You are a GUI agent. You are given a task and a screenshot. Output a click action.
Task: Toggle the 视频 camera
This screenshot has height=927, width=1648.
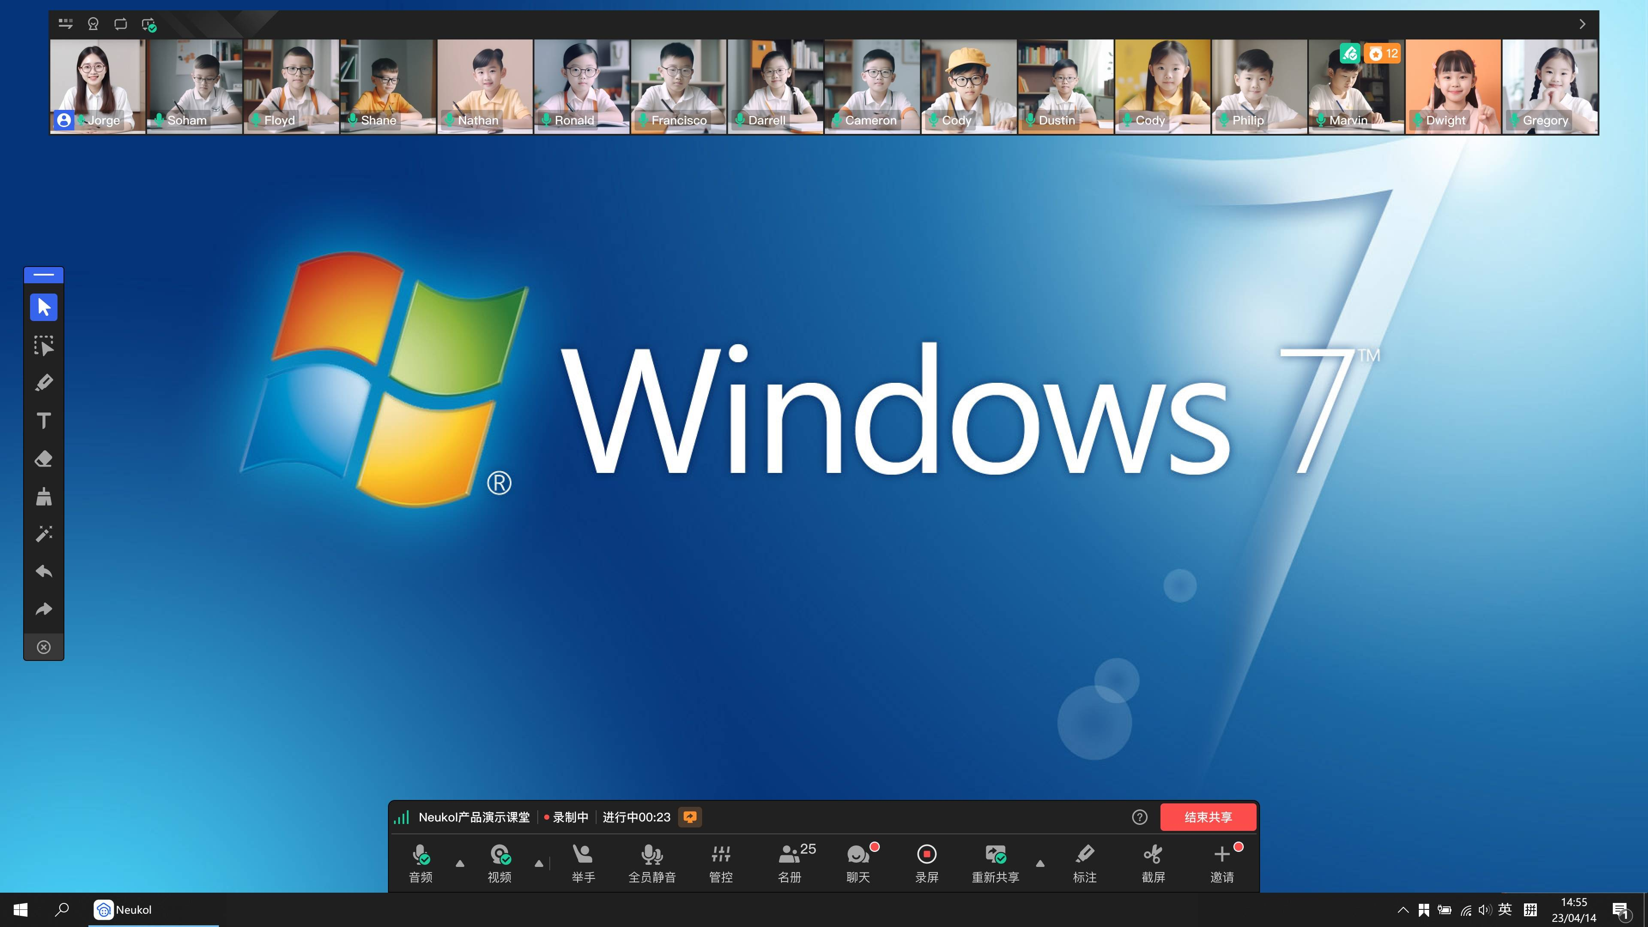(x=500, y=863)
